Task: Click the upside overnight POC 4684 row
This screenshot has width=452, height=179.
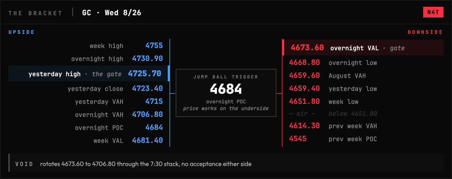Action: coord(89,127)
